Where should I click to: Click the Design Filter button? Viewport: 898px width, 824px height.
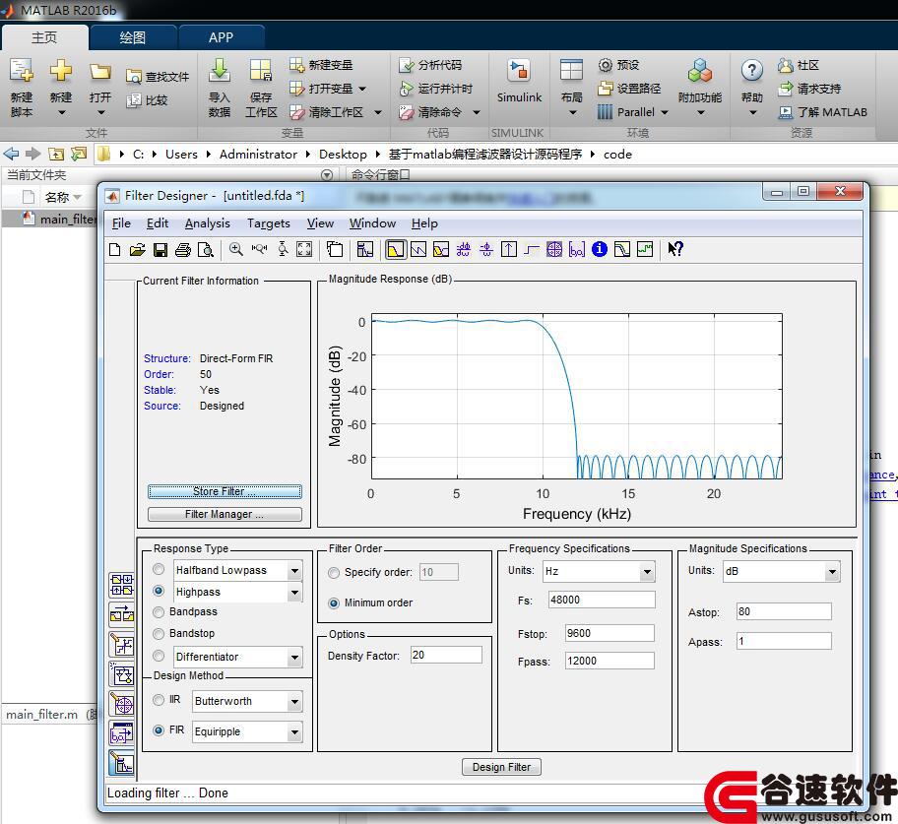click(501, 767)
